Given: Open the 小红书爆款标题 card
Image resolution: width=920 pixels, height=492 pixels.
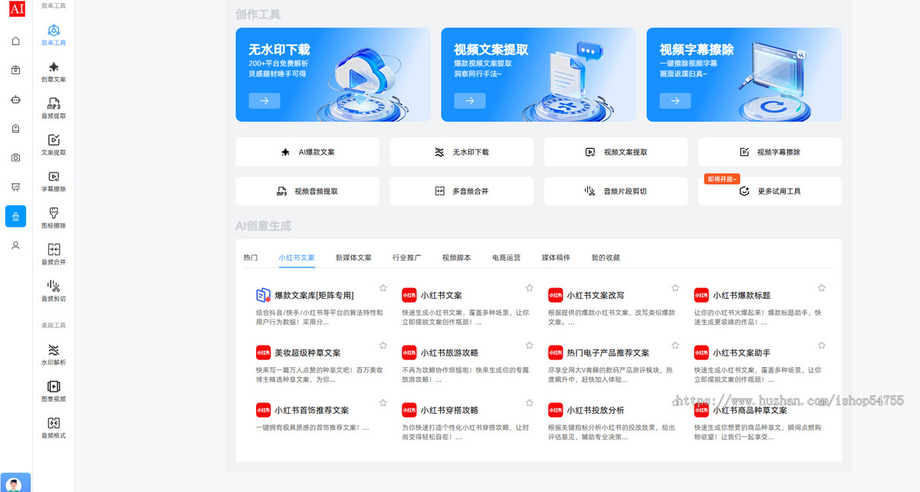Looking at the screenshot, I should [x=758, y=306].
